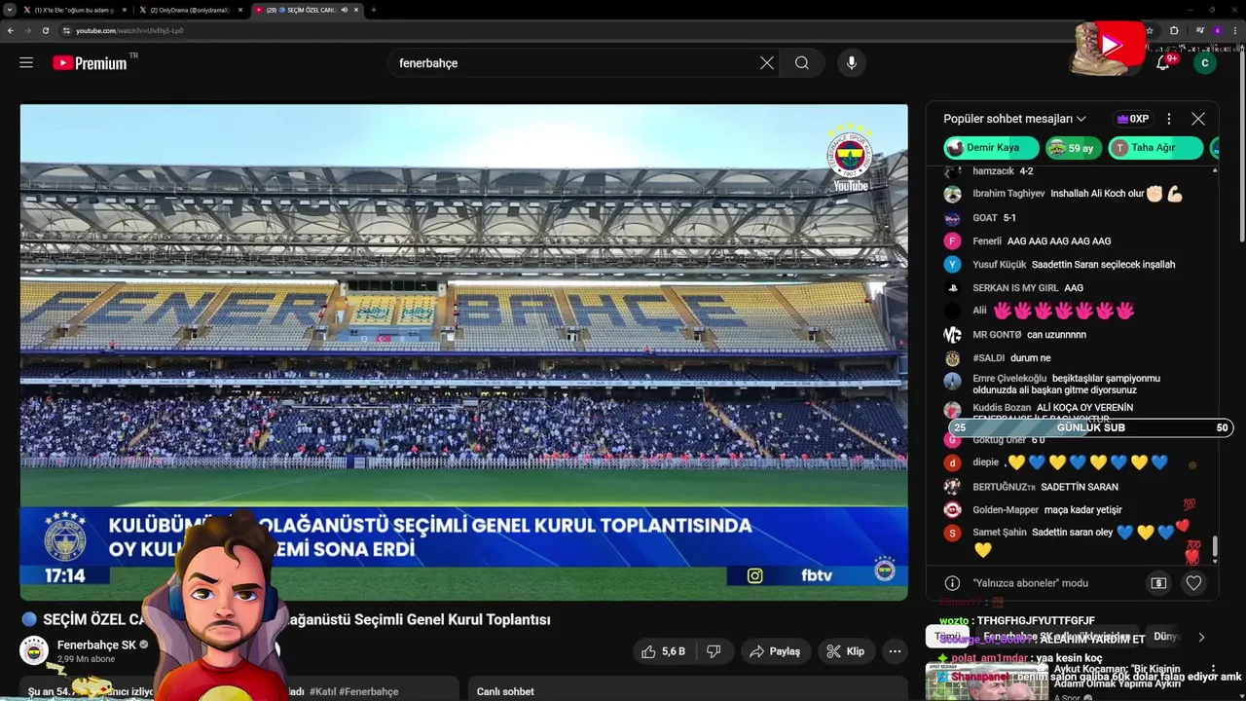Go back with the browser back arrow
Viewport: 1246px width, 701px height.
point(11,30)
